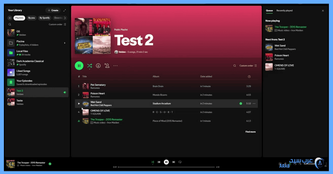Open Dark Academia Classical playlist
This screenshot has height=174, width=333.
37,63
